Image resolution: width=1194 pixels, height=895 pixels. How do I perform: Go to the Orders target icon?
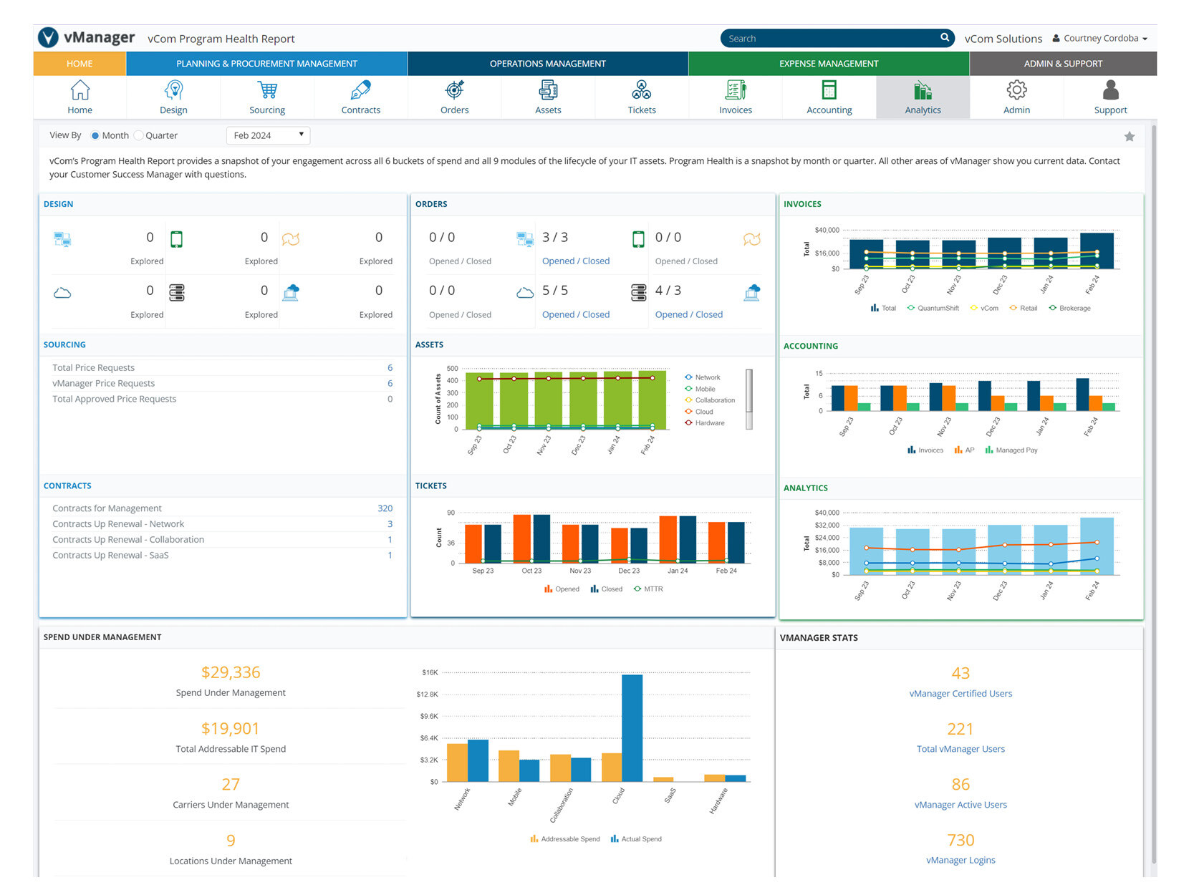tap(454, 91)
